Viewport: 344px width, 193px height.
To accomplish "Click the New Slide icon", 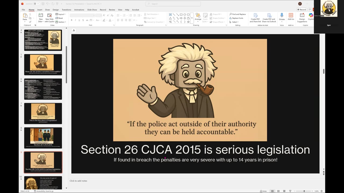I will (41, 15).
